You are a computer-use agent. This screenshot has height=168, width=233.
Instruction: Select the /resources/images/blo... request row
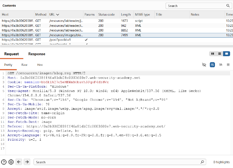[116, 35]
